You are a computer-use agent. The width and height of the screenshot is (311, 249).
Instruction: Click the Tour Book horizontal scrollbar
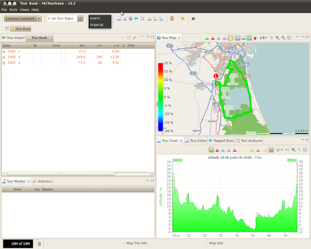coord(61,174)
